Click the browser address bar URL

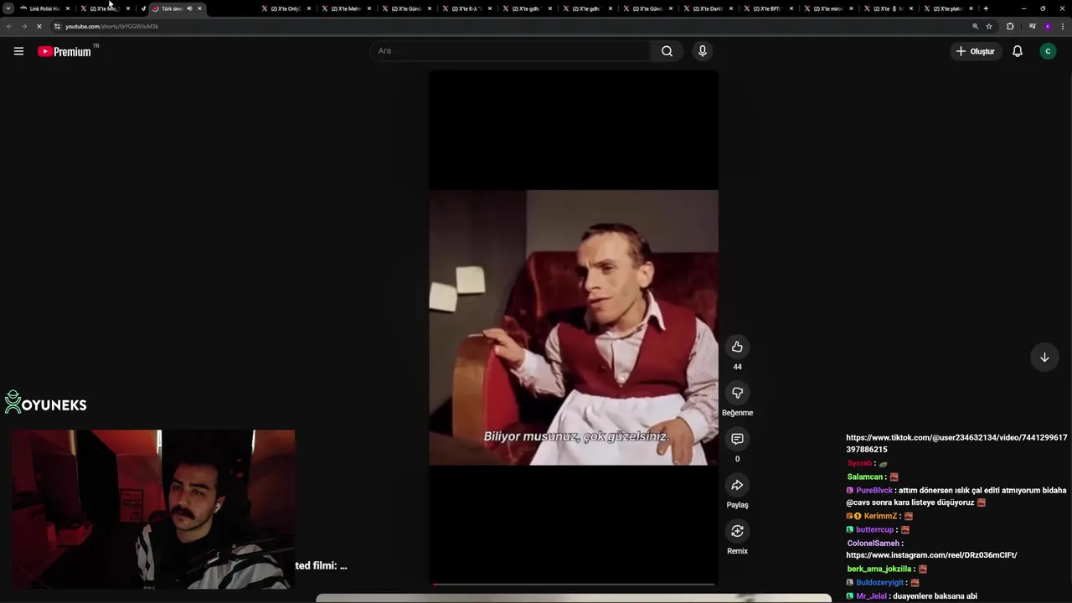coord(111,26)
